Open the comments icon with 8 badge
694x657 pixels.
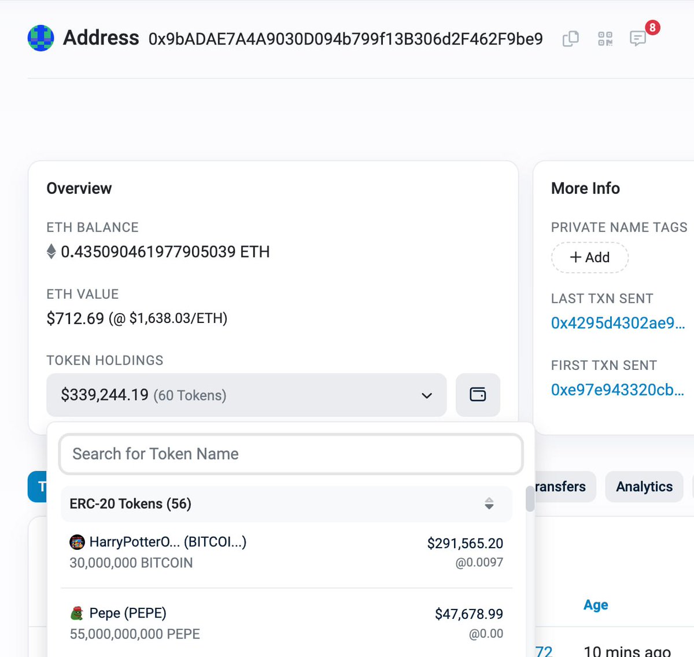638,39
